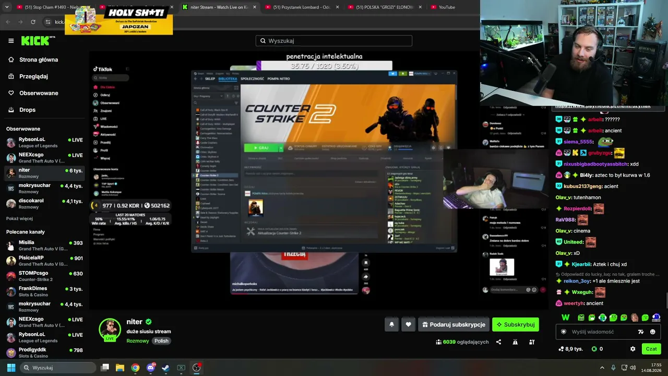The width and height of the screenshot is (668, 376).
Task: Go back in browser history
Action: tap(8, 22)
